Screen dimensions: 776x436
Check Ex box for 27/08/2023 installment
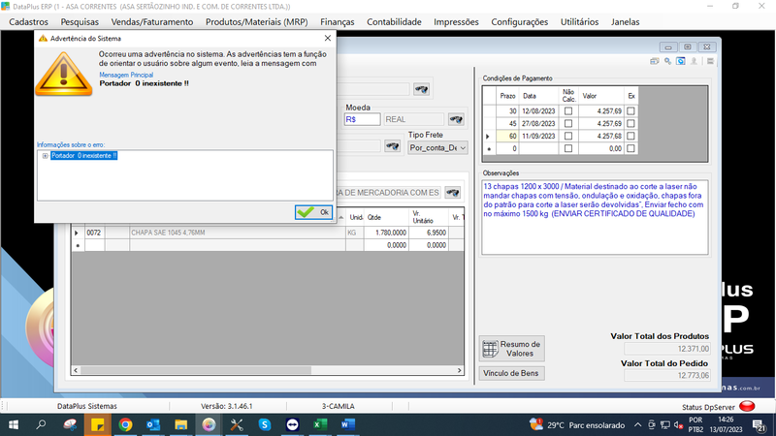coord(630,124)
